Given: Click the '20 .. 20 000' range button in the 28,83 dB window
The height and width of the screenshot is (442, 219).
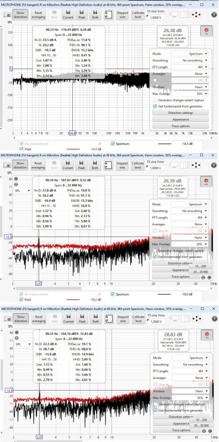Looking at the screenshot, I should [x=201, y=425].
